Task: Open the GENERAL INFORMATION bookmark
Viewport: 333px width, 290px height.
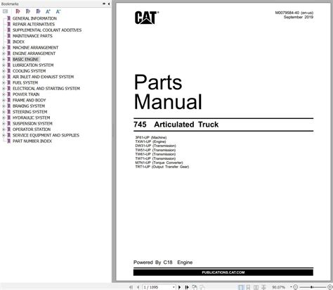Action: (34, 18)
